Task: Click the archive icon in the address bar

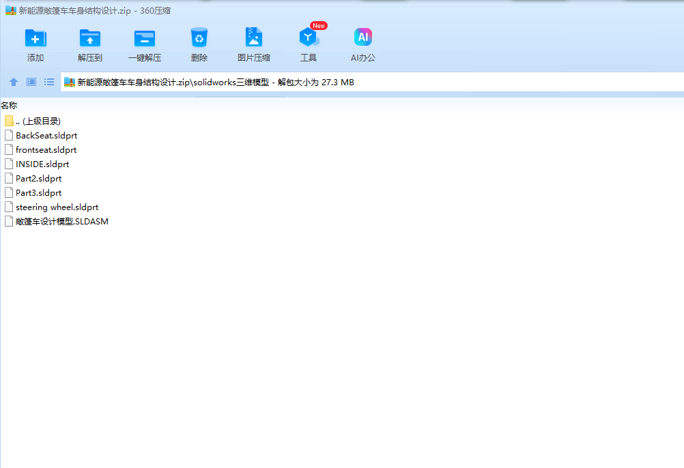Action: click(x=70, y=82)
